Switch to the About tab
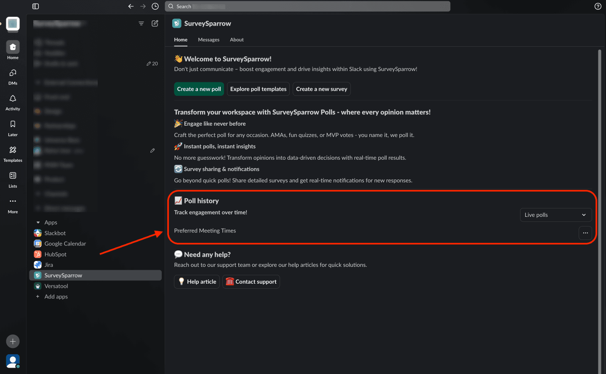The height and width of the screenshot is (374, 606). tap(237, 40)
